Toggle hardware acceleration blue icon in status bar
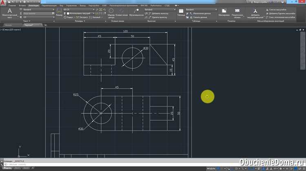 coord(296,169)
